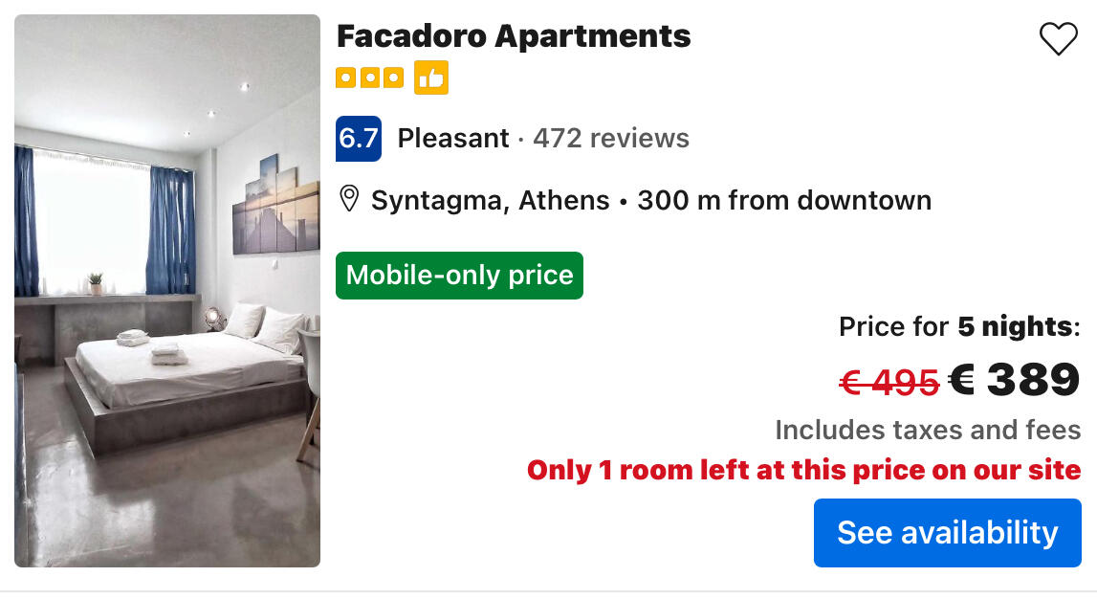Click the Includes taxes and fees note
The image size is (1097, 599).
pos(927,431)
